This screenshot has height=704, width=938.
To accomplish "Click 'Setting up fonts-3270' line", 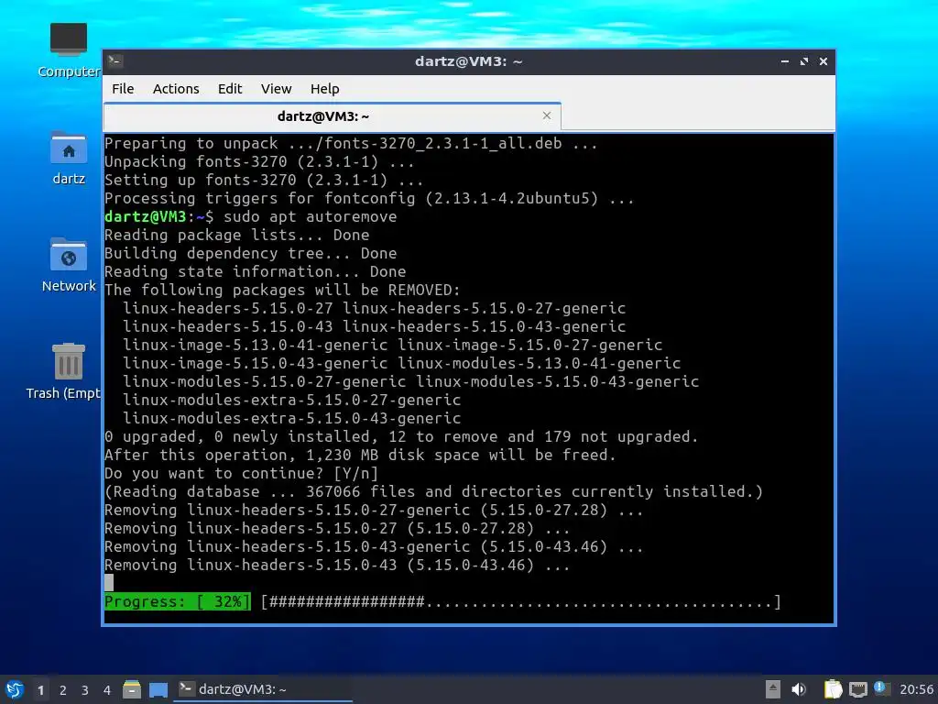I will [264, 181].
